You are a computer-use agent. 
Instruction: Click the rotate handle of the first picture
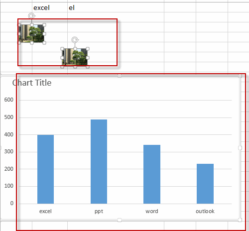click(31, 16)
